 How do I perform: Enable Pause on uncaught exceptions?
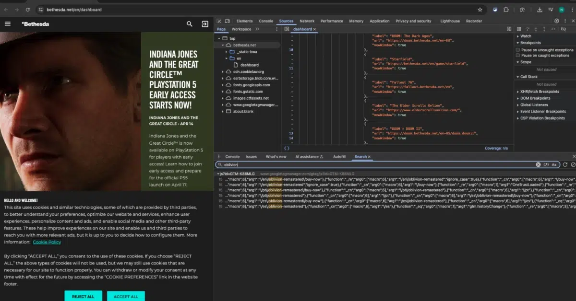518,50
